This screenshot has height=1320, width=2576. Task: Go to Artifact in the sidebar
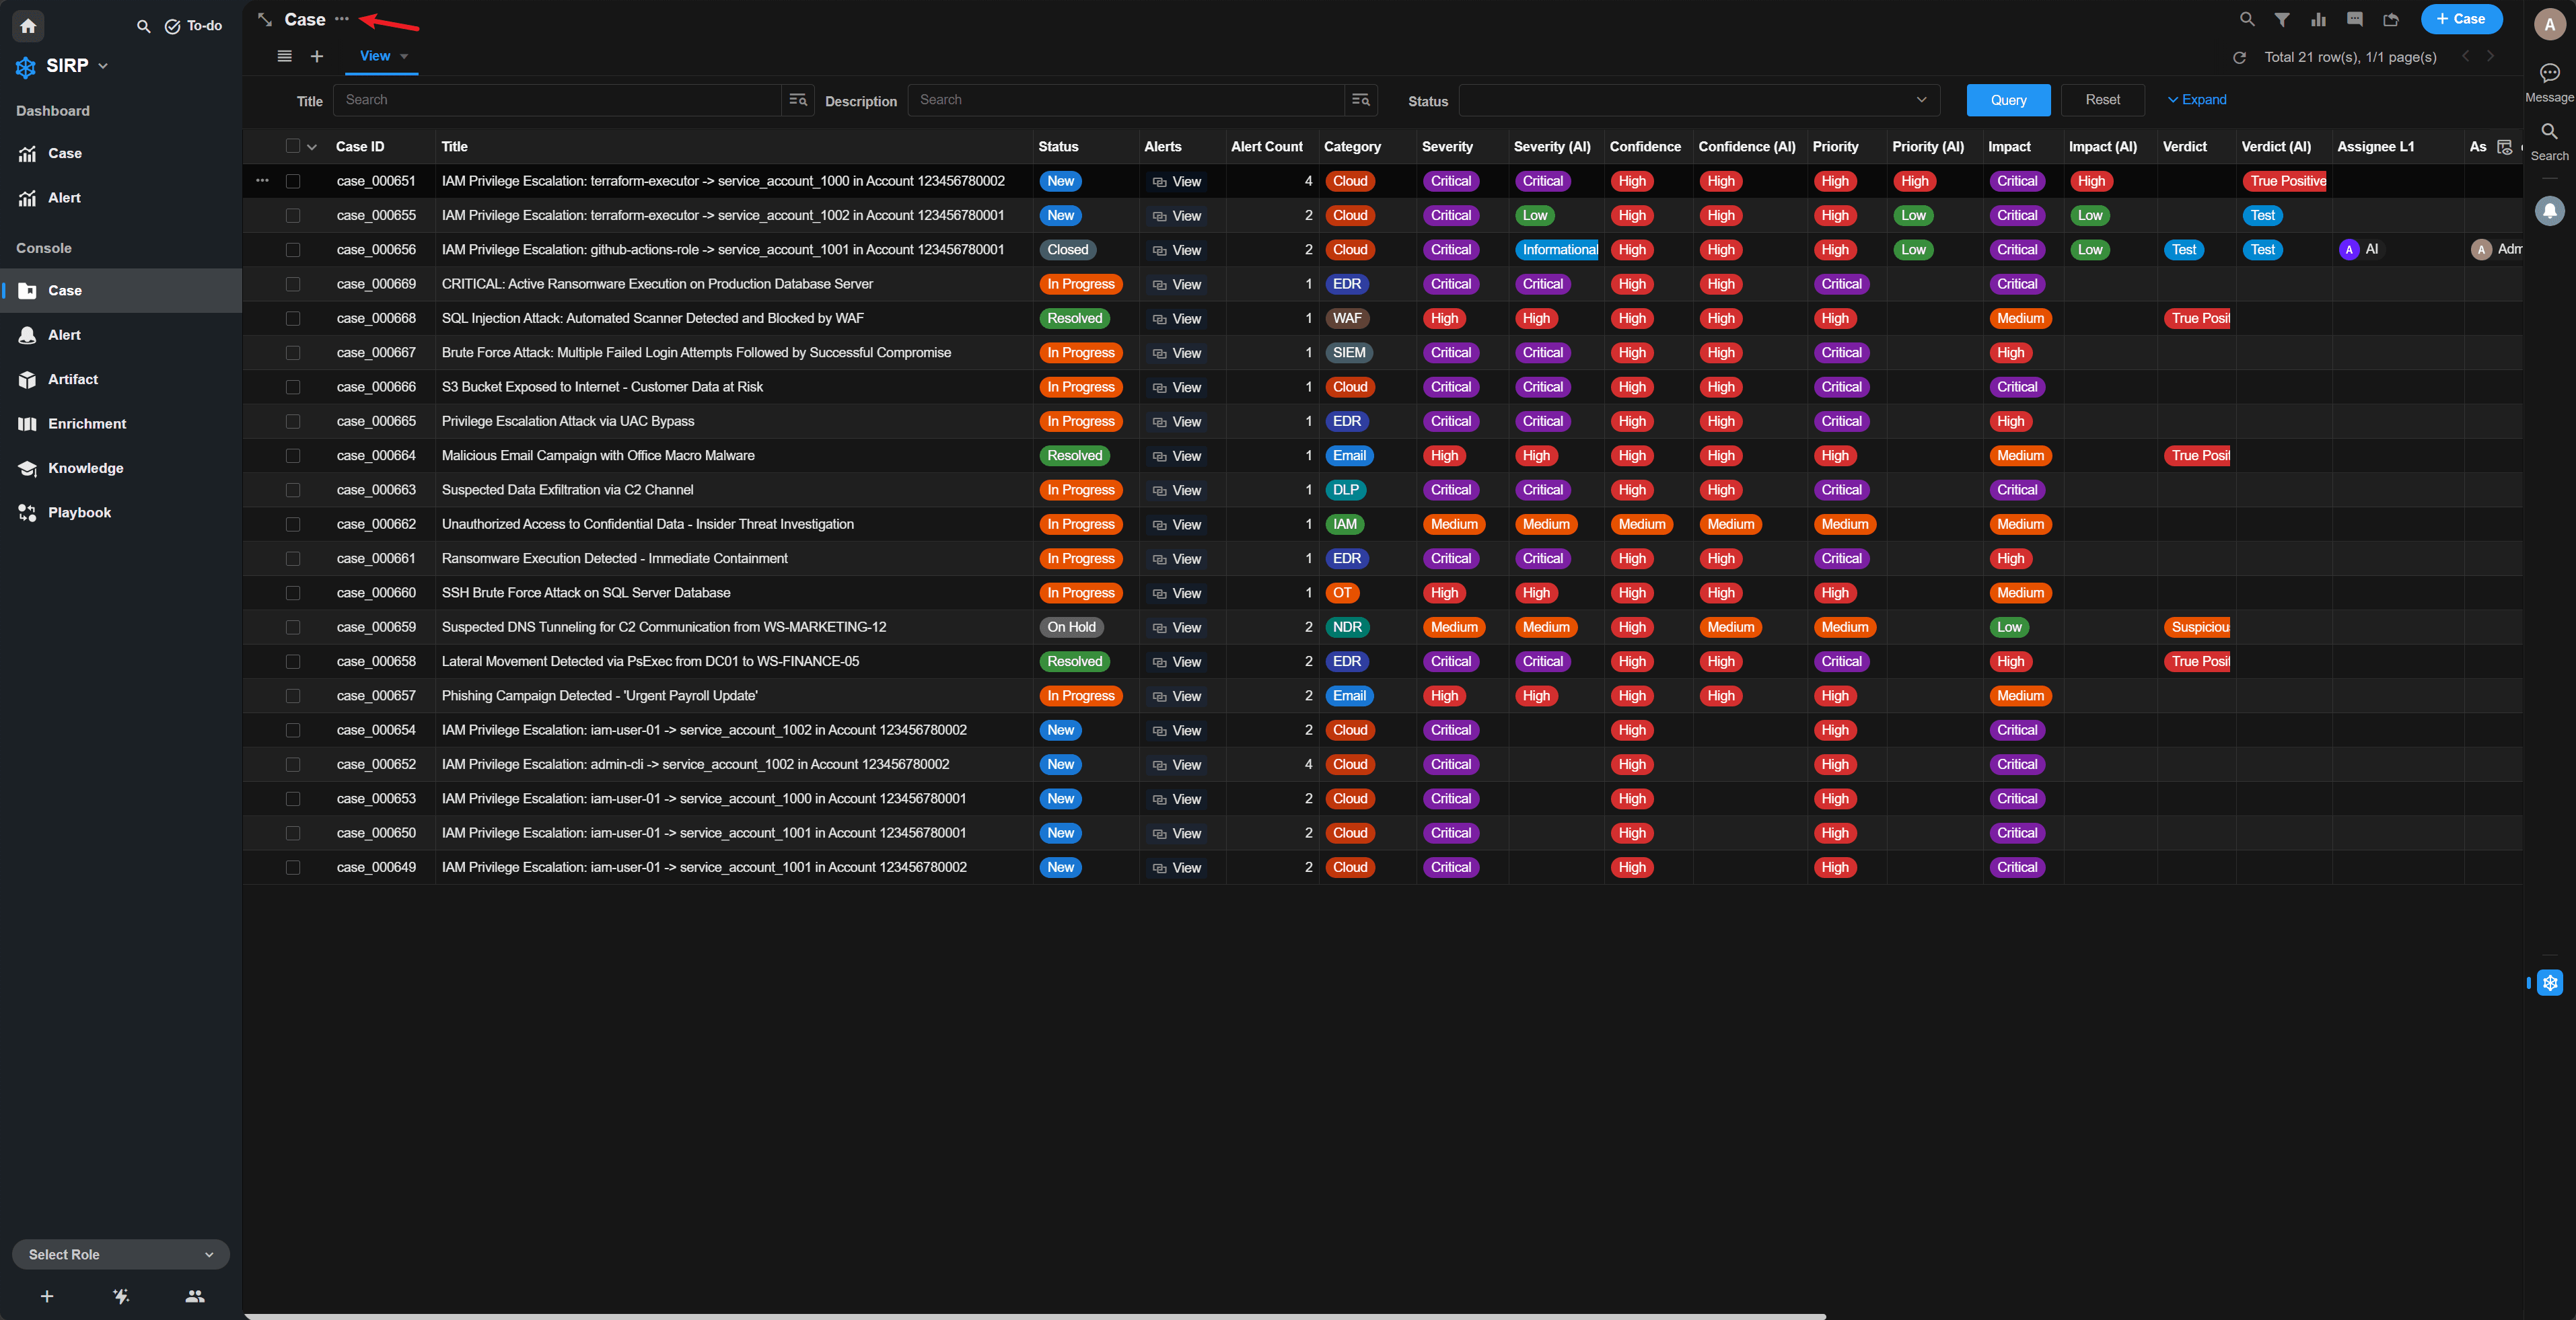tap(121, 379)
